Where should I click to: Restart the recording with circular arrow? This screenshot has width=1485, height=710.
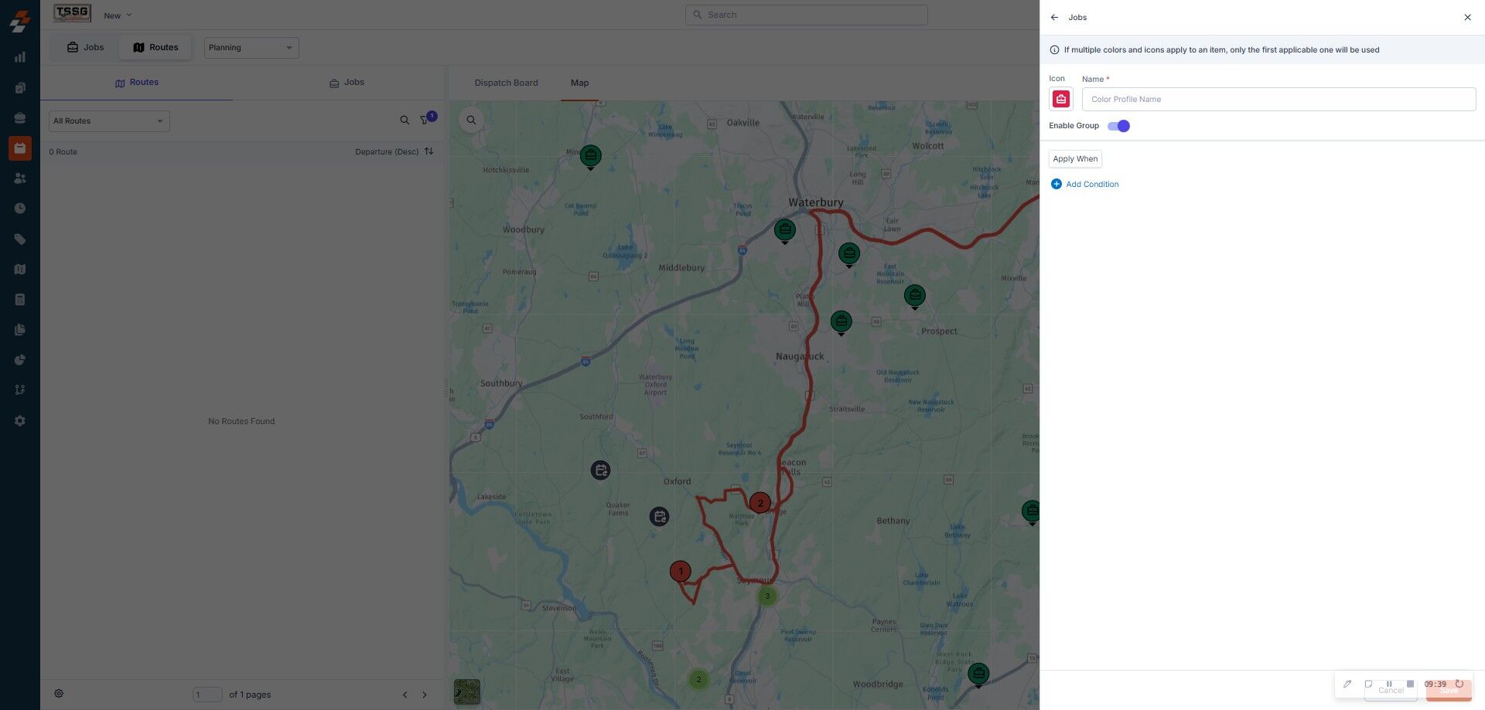tap(1459, 684)
